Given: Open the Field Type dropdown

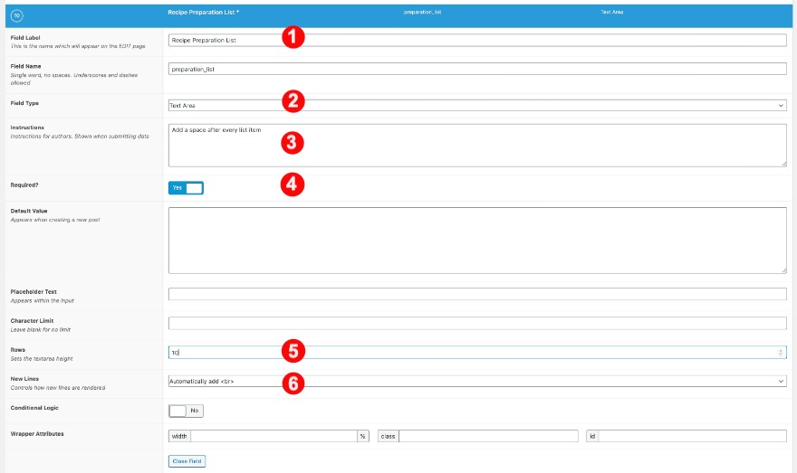Looking at the screenshot, I should pos(477,106).
